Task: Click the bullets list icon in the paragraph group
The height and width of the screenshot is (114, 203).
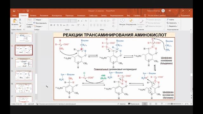Action: pyautogui.click(x=91, y=21)
